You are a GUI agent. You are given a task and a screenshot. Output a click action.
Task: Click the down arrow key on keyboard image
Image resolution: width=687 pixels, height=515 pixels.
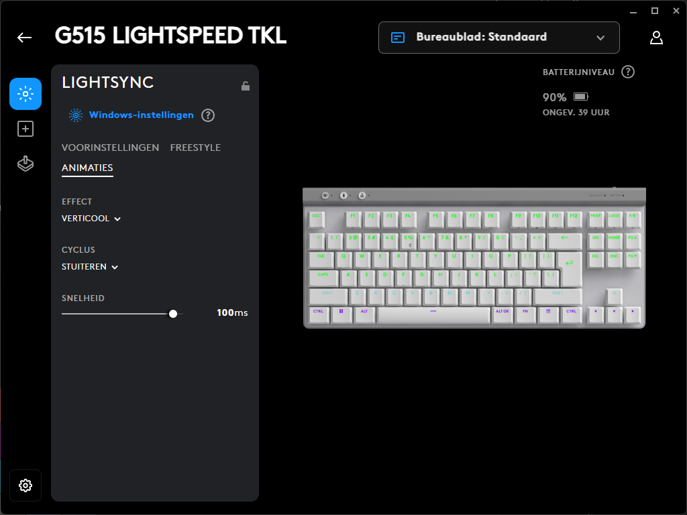[614, 314]
